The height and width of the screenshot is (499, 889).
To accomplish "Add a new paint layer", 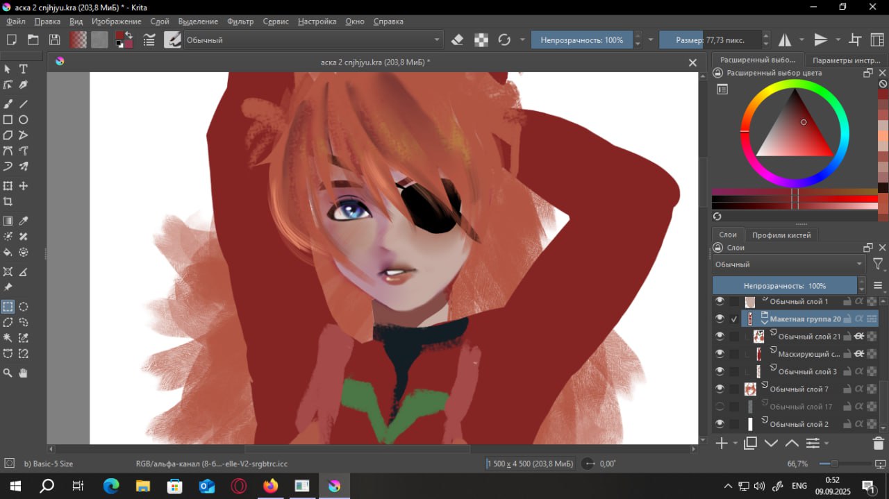I will (722, 443).
